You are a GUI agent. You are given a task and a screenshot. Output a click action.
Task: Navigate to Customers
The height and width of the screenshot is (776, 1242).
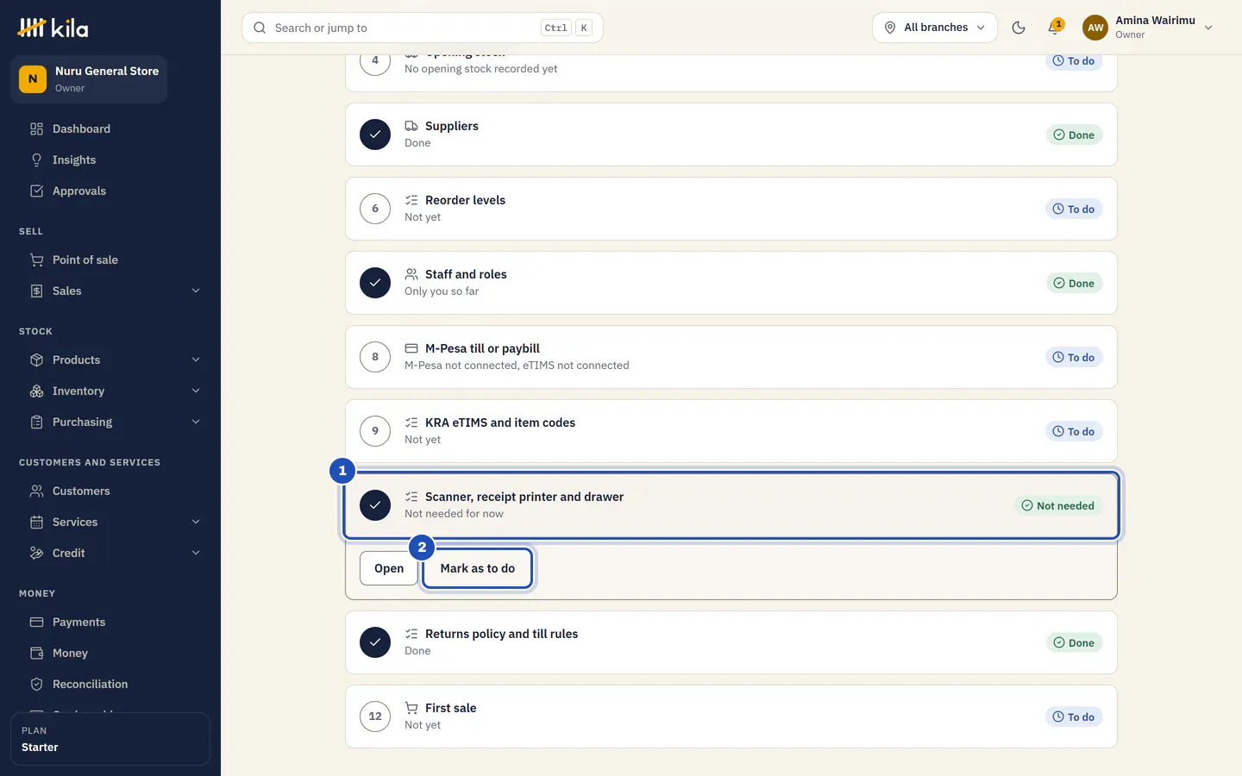110,491
